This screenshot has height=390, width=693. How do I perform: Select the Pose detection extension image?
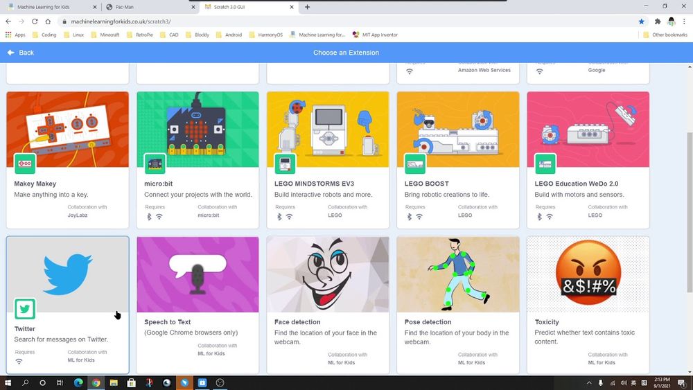[458, 274]
